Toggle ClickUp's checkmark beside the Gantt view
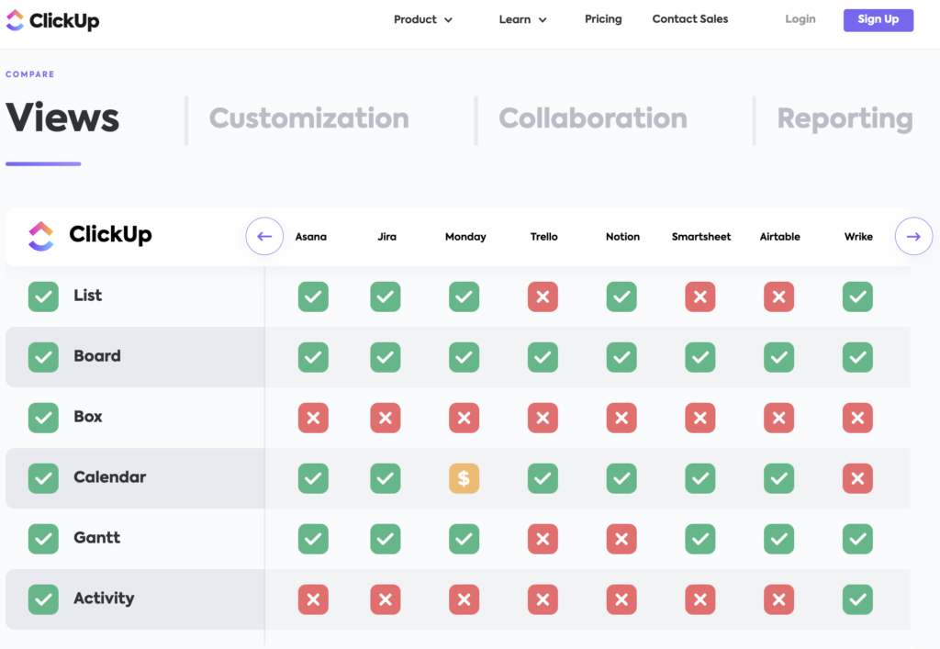940x649 pixels. click(43, 539)
